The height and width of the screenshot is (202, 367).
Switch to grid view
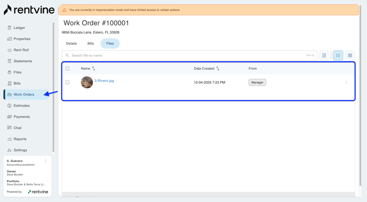pyautogui.click(x=350, y=55)
